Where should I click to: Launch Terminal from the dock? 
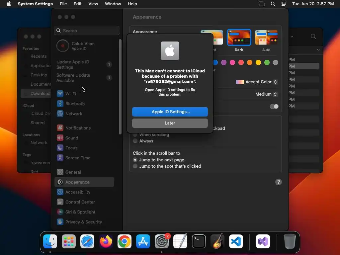click(199, 242)
